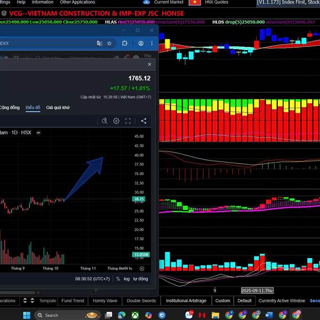This screenshot has width=320, height=320.
Task: Select the Homily Wave template
Action: (x=105, y=301)
